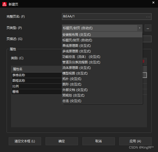Select 单线原理图 (交互式) page type
Viewport: 158px width, 152px height.
click(76, 46)
